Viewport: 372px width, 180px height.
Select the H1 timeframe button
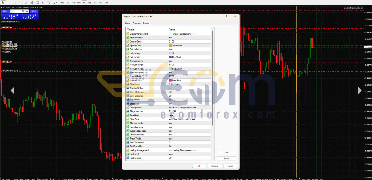(x=84, y=3)
